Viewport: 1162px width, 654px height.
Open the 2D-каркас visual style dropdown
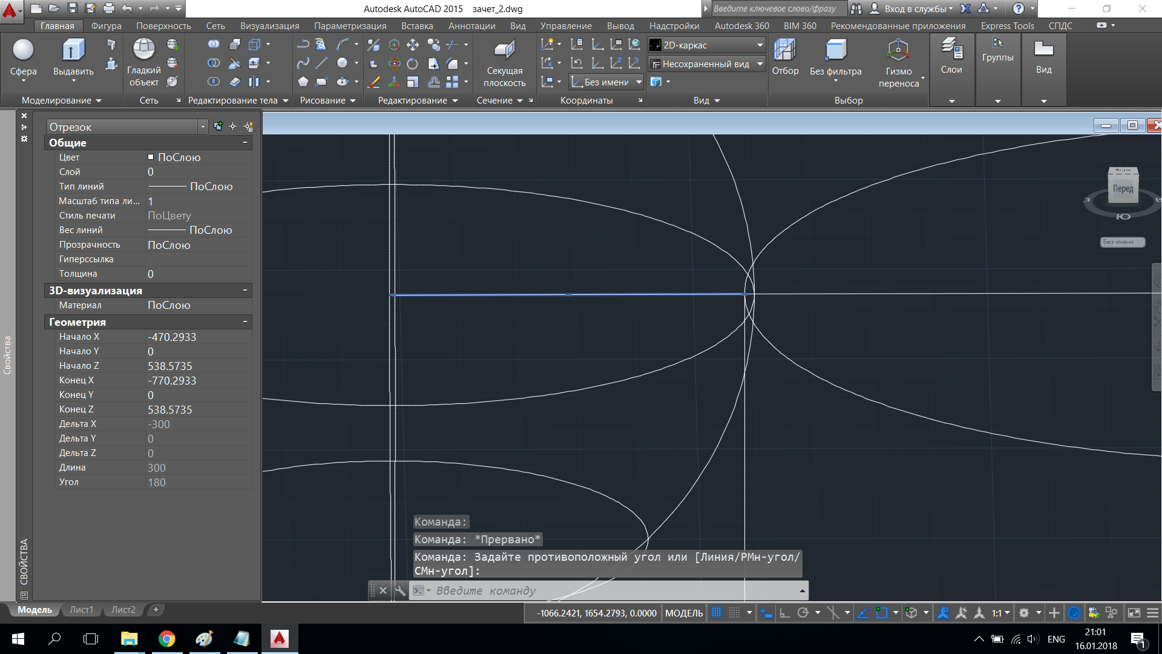[x=707, y=45]
